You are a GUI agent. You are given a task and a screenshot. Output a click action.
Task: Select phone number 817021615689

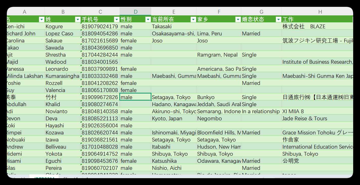click(100, 40)
